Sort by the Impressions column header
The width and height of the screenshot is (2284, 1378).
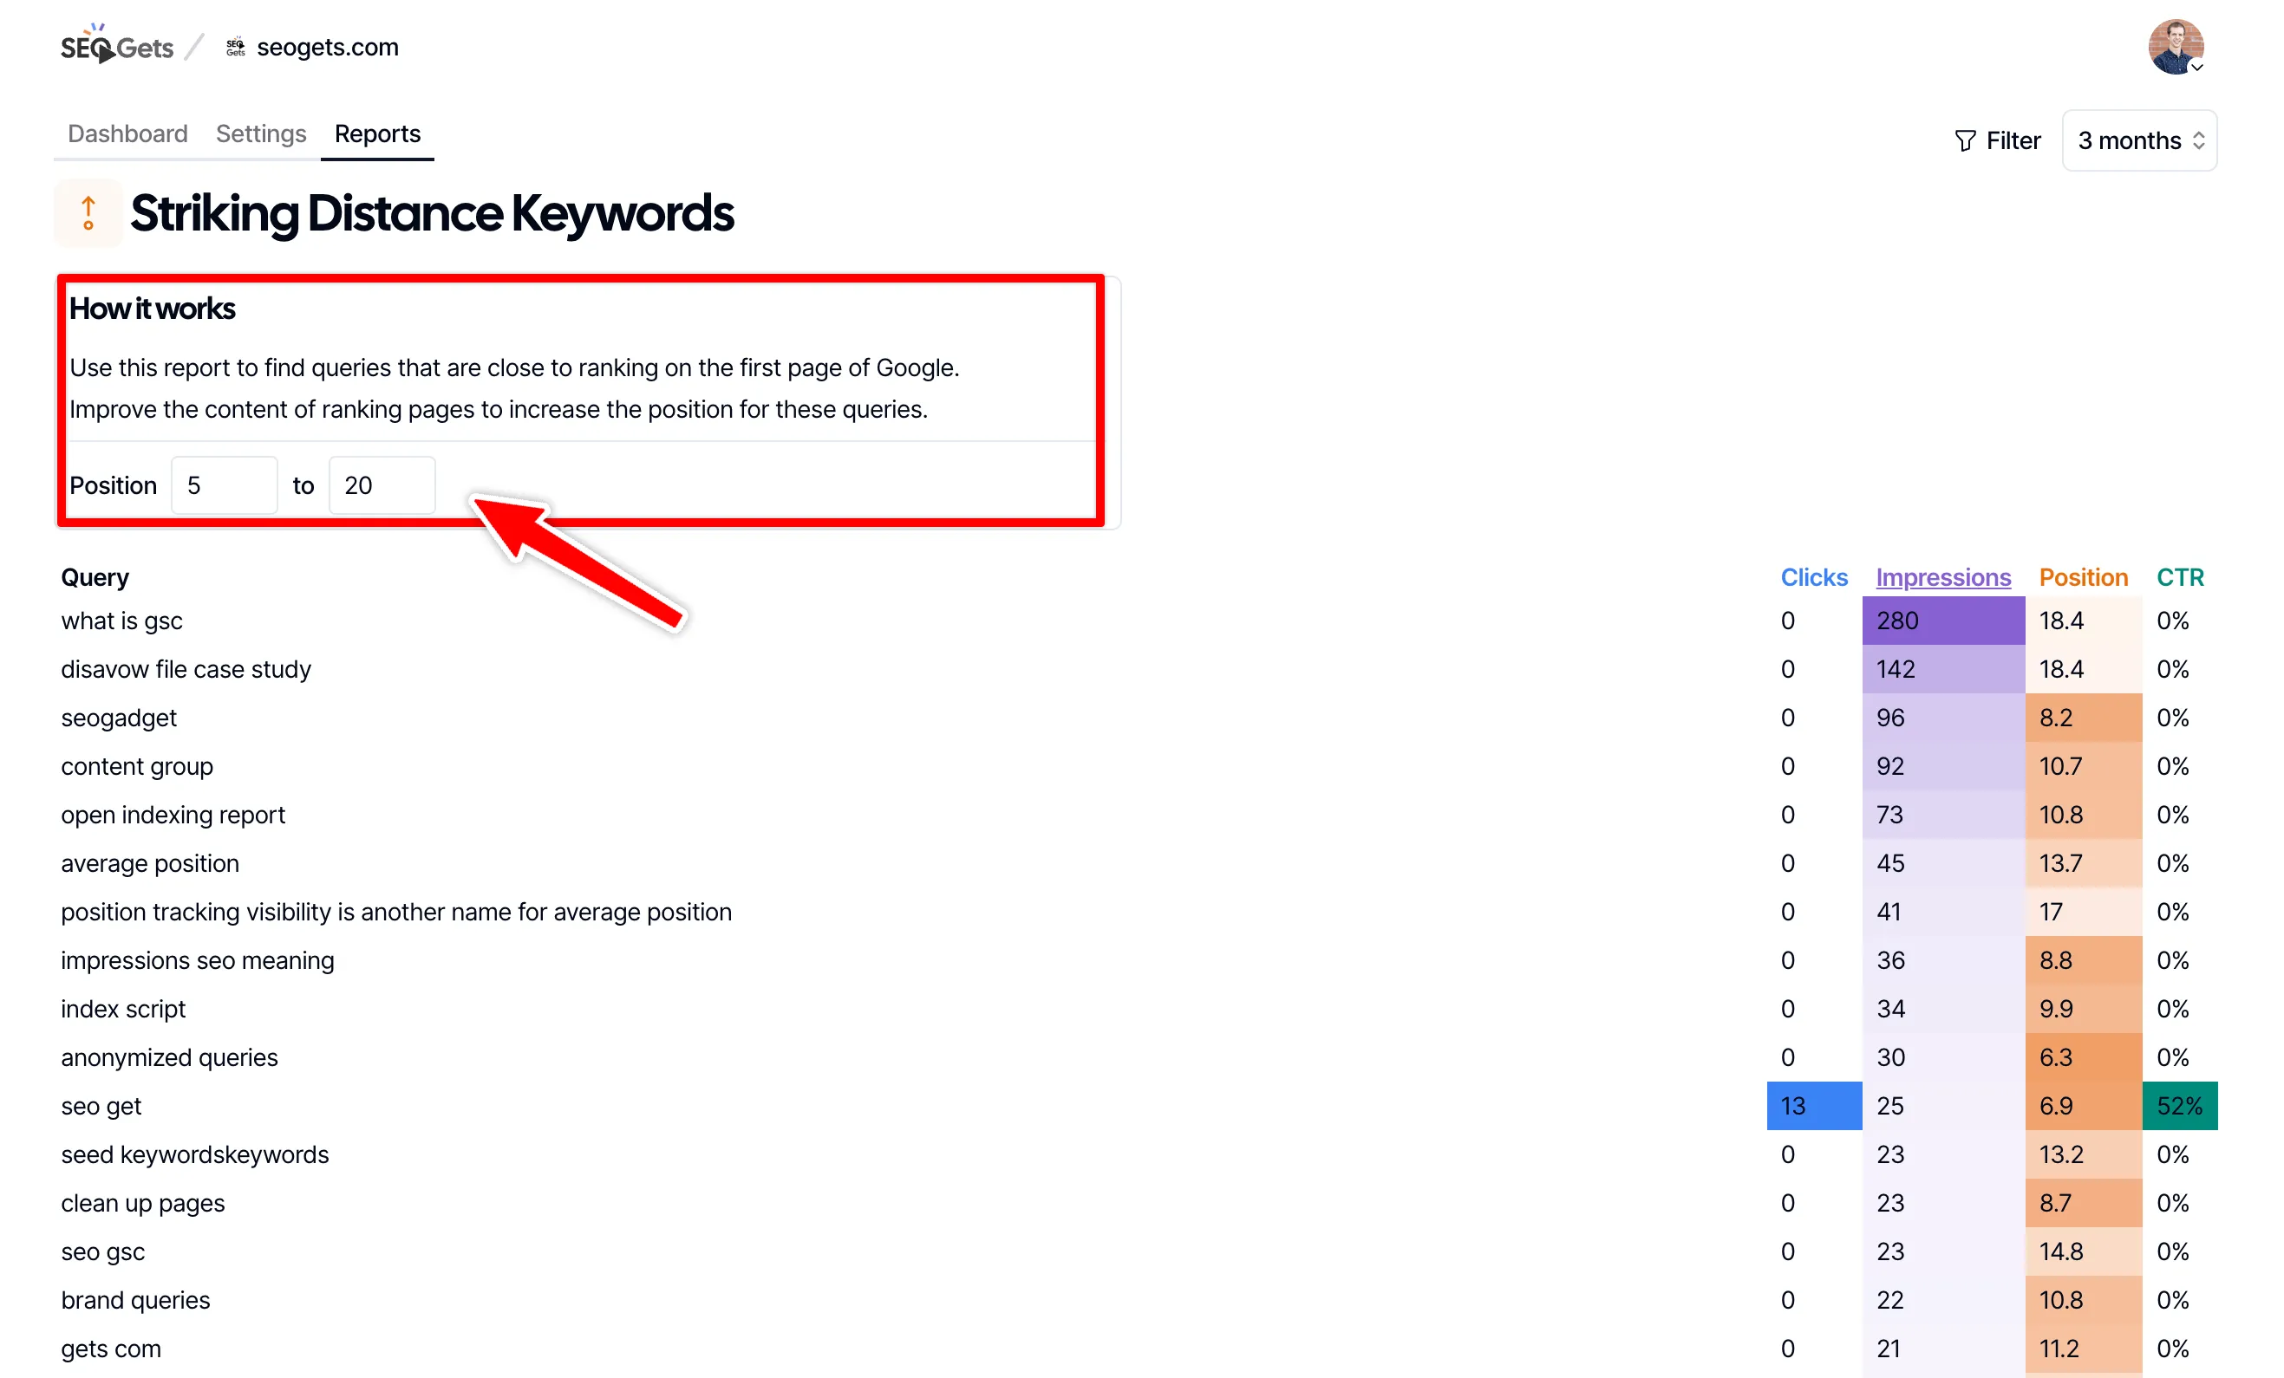pos(1943,577)
